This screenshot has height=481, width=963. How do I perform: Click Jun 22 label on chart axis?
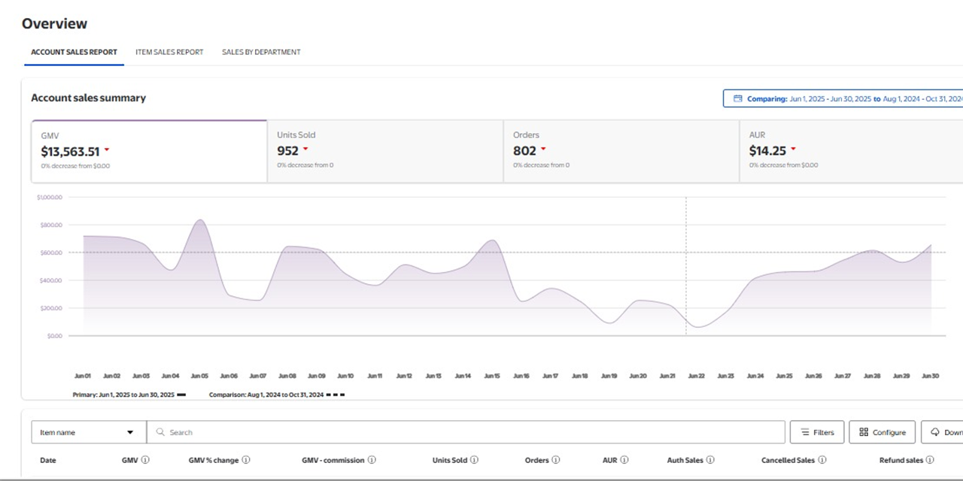(x=696, y=376)
